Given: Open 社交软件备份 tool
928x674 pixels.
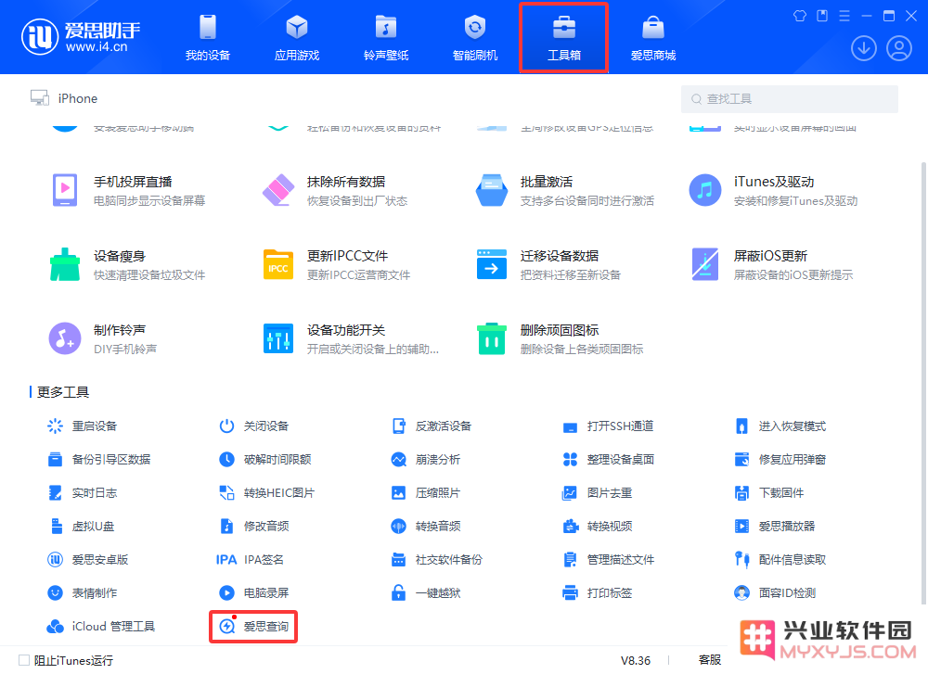Looking at the screenshot, I should (437, 559).
